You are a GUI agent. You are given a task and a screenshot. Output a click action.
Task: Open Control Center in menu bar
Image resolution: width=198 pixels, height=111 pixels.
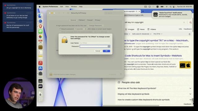point(174,6)
